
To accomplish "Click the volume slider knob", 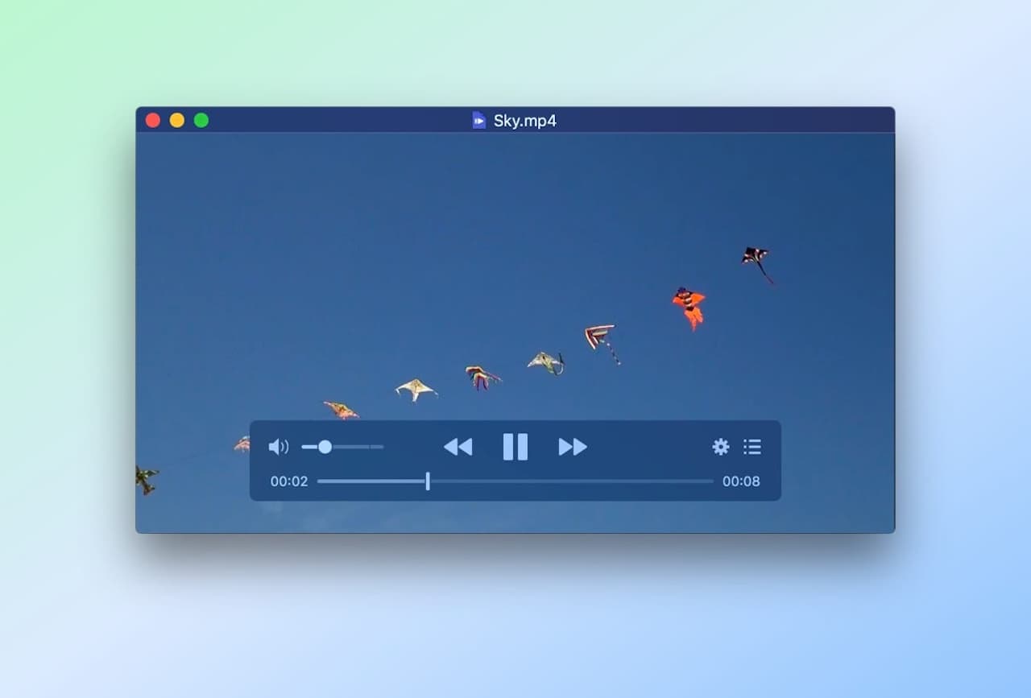I will pos(325,447).
